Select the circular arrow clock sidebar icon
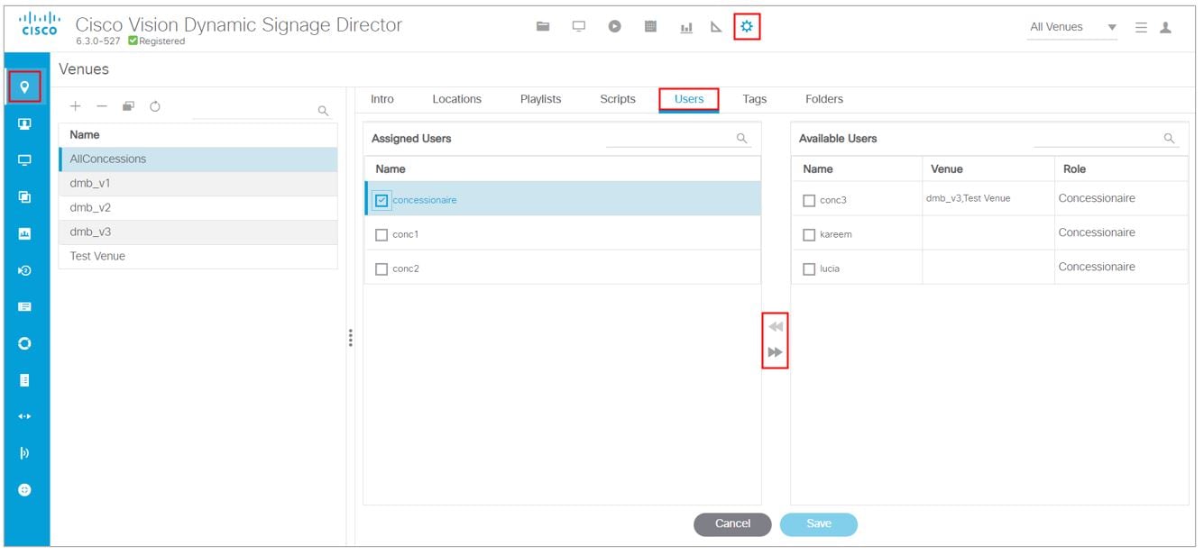1204x555 pixels. click(24, 270)
